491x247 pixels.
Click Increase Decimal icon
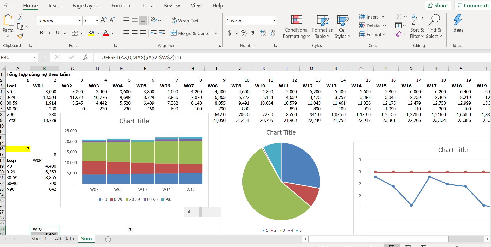[x=263, y=33]
